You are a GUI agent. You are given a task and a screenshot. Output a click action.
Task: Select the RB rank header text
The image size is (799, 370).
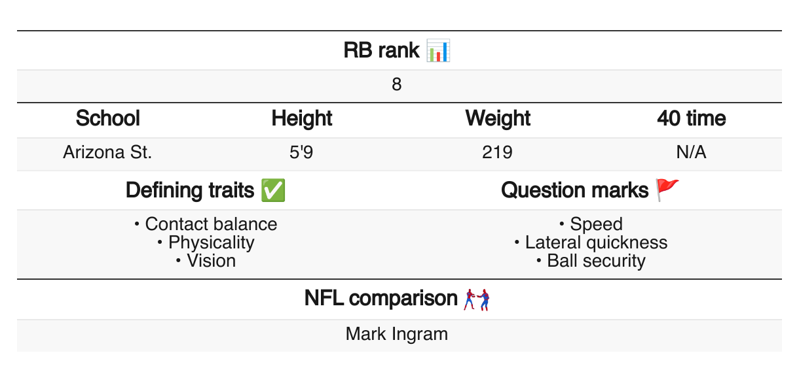point(382,50)
